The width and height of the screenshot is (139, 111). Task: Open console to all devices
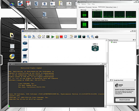coord(48,37)
